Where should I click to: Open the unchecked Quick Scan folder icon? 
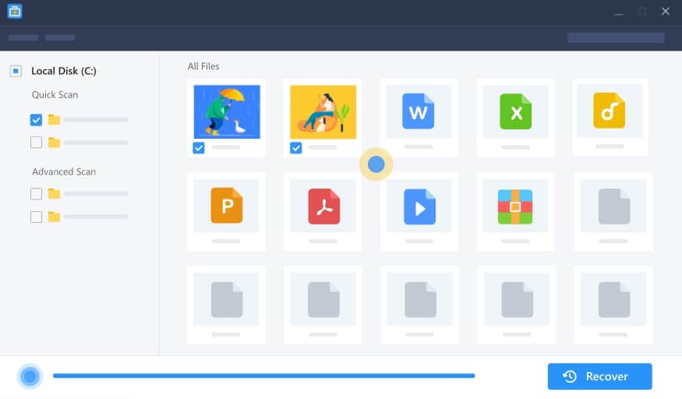(x=54, y=142)
